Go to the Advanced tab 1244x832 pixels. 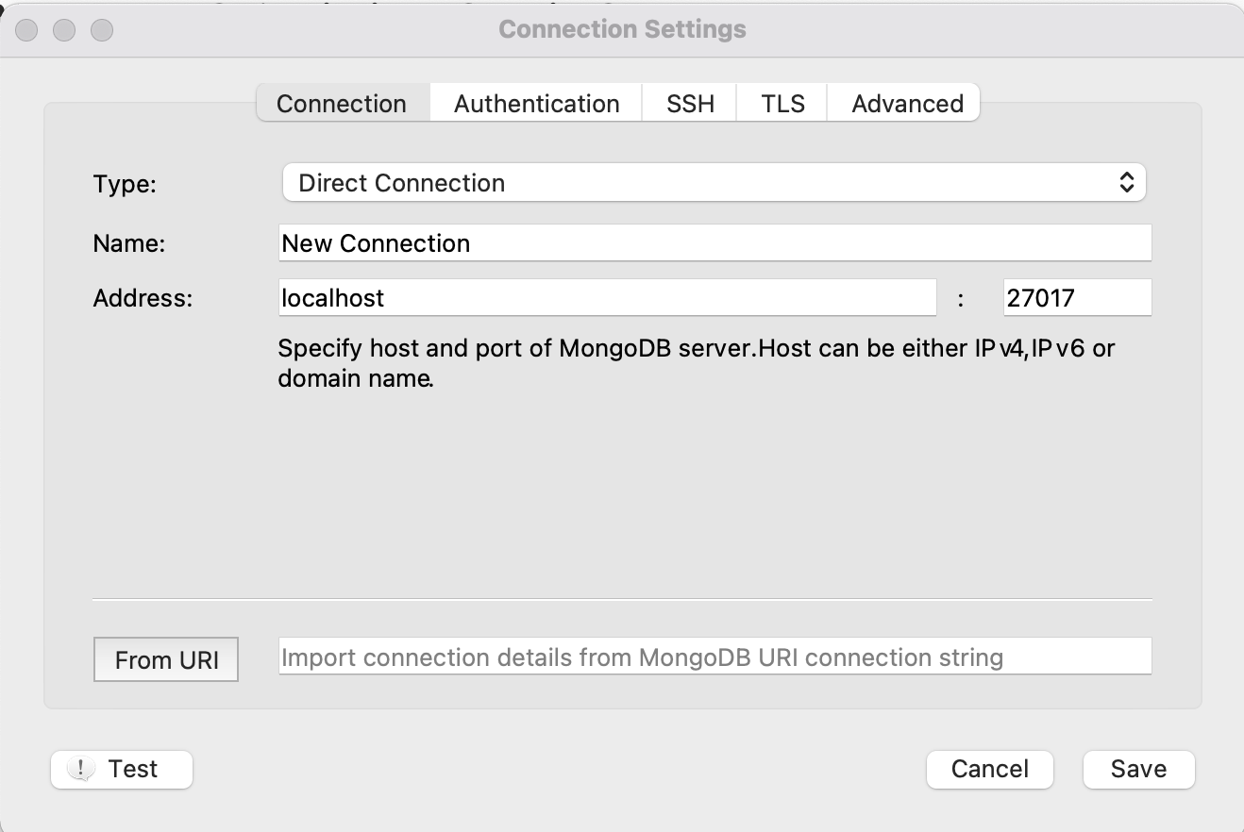coord(907,104)
